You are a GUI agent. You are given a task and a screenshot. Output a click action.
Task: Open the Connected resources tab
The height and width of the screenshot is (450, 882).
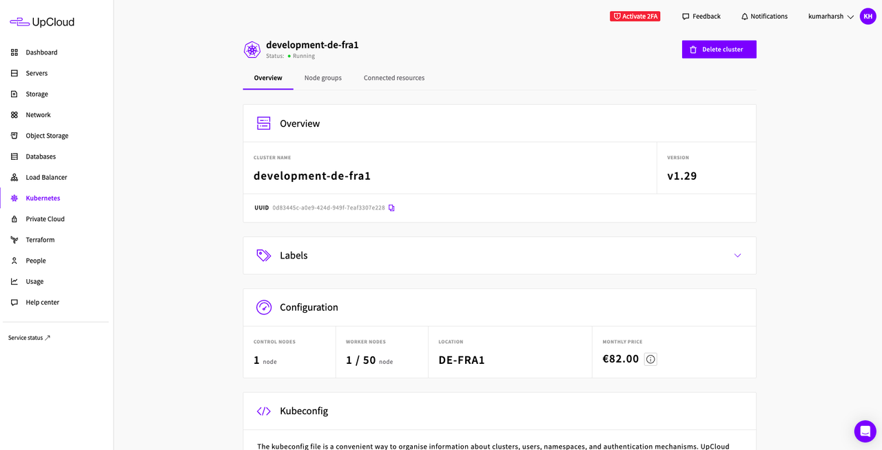(x=394, y=78)
